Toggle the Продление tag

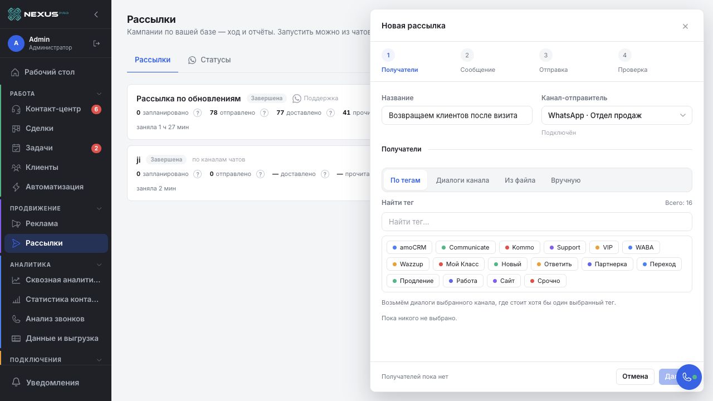pyautogui.click(x=413, y=281)
